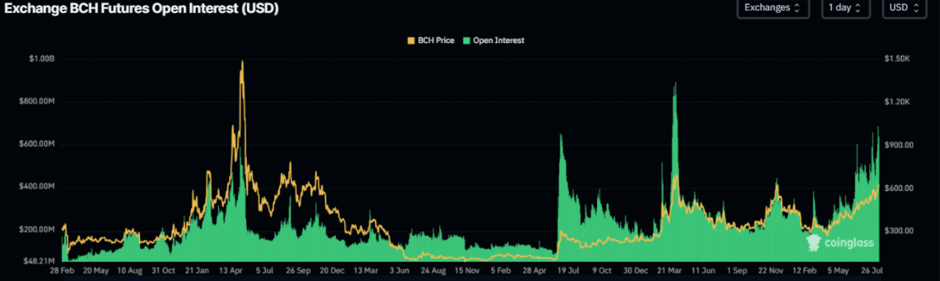The width and height of the screenshot is (940, 281).
Task: Click the 28 Feb date label on axis
Action: click(62, 270)
